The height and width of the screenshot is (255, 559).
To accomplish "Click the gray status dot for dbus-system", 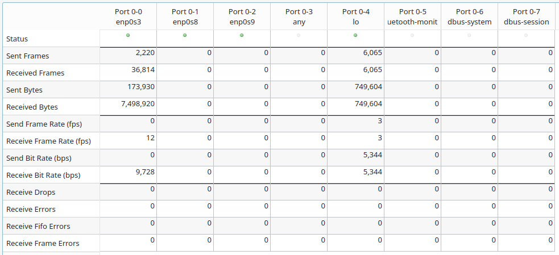I will (x=469, y=35).
